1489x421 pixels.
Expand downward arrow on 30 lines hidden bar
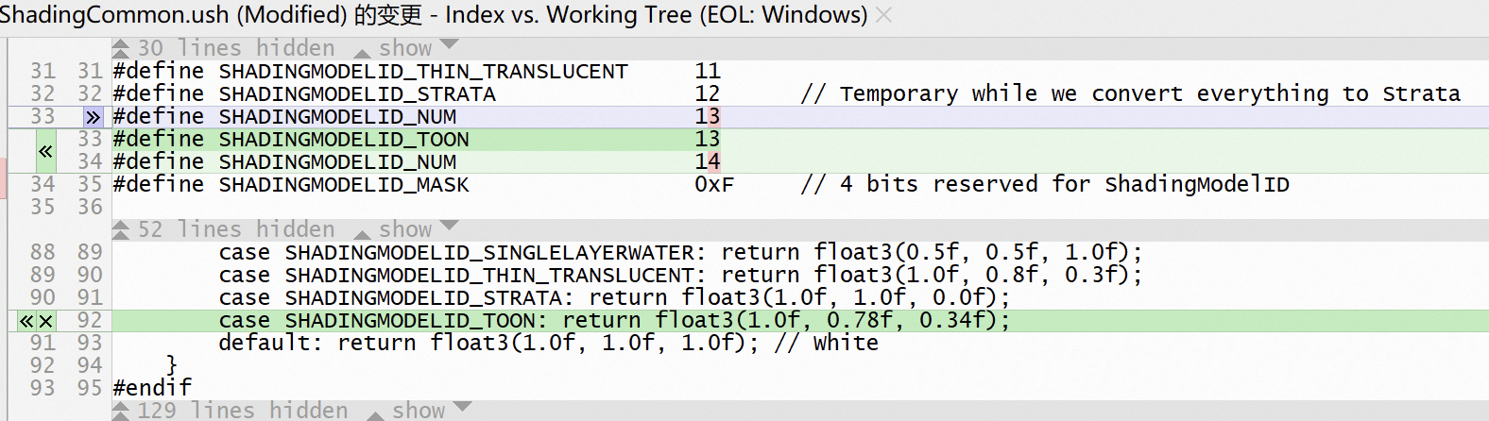449,45
